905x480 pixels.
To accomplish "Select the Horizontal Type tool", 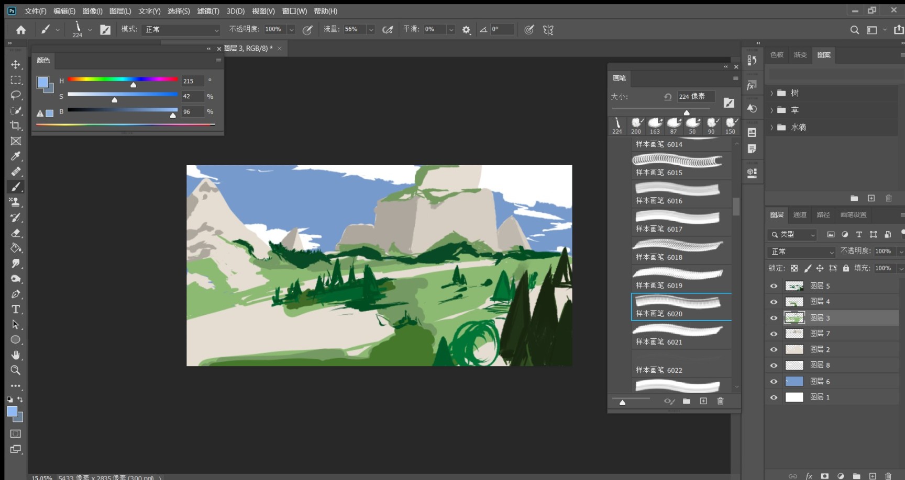I will 16,309.
